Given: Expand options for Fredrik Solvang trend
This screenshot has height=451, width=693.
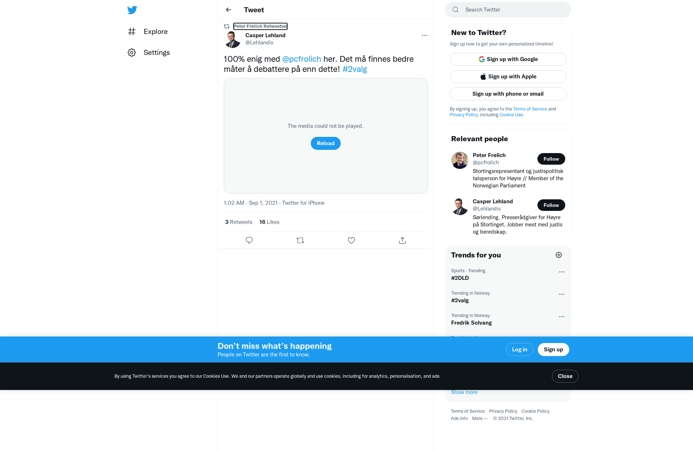Looking at the screenshot, I should click(562, 317).
